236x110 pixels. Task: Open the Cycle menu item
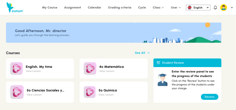click(x=142, y=7)
